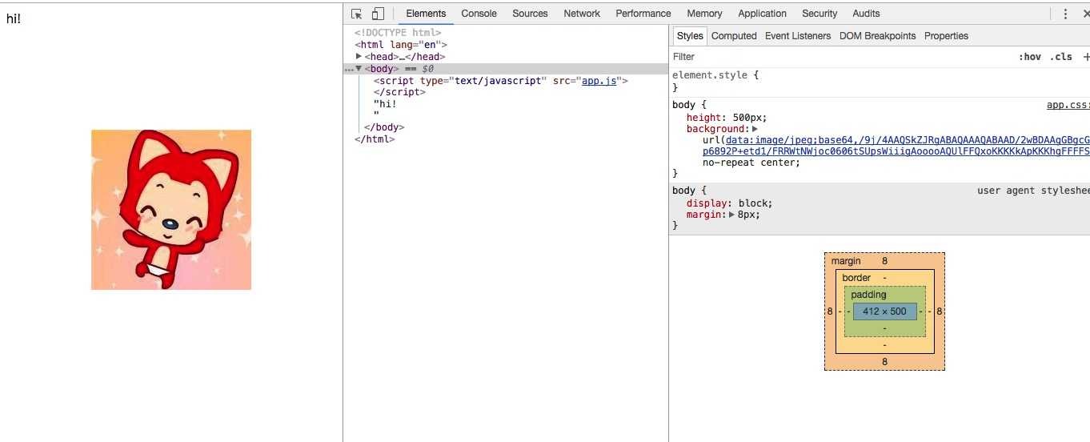
Task: Switch to the Network tab
Action: pos(582,14)
